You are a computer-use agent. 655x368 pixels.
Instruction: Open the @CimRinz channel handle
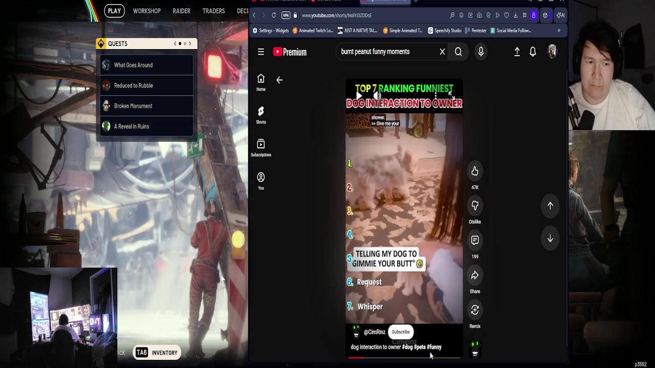375,332
